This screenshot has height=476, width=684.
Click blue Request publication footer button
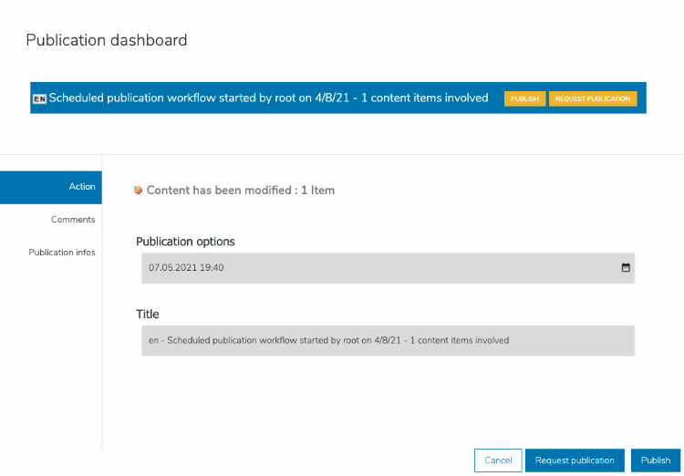click(x=575, y=460)
